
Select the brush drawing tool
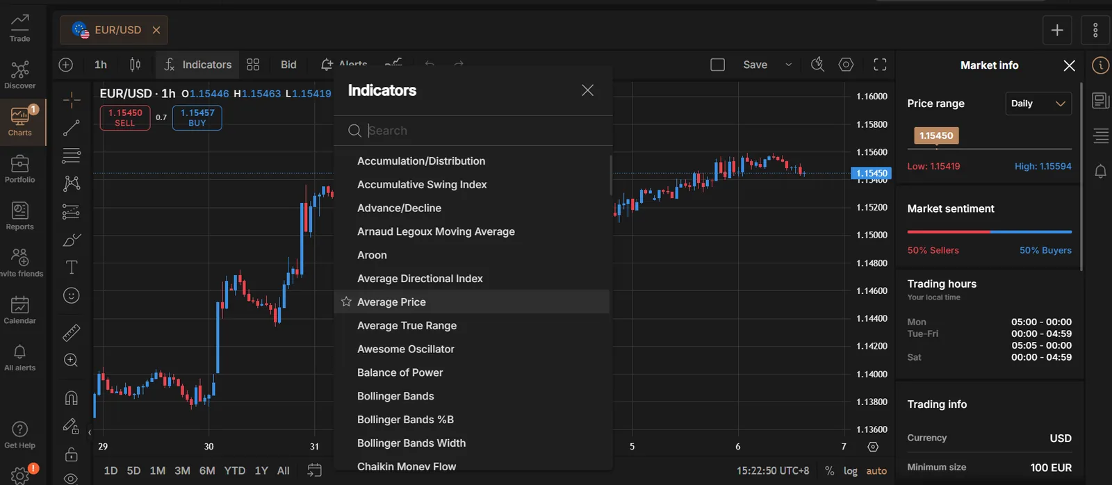(x=72, y=240)
